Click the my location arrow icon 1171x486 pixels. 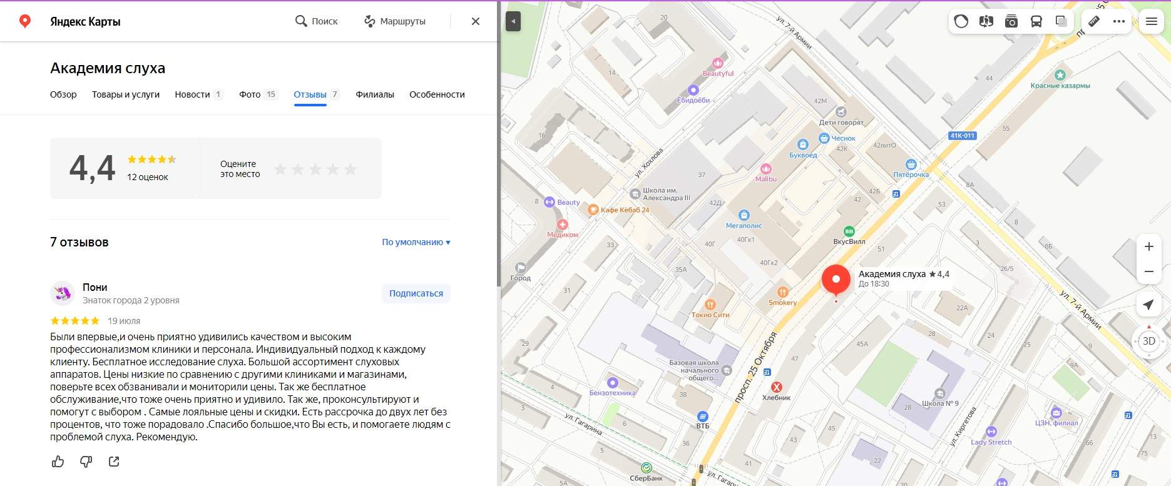[1148, 305]
